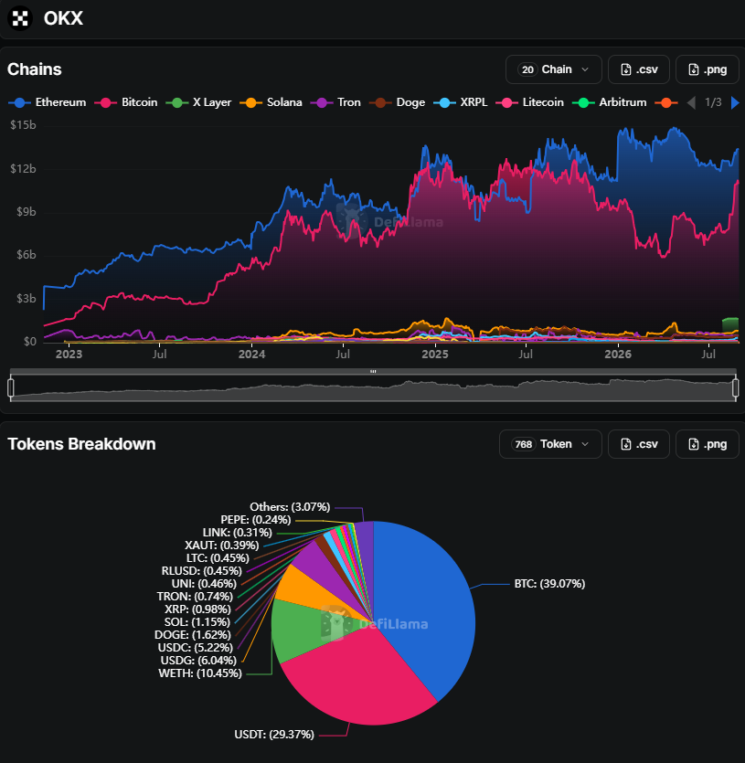Image resolution: width=745 pixels, height=763 pixels.
Task: Download Chains chart as .png
Action: coord(708,69)
